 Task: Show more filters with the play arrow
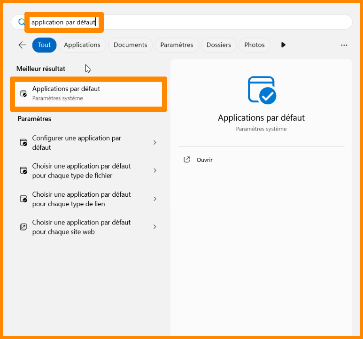click(283, 45)
